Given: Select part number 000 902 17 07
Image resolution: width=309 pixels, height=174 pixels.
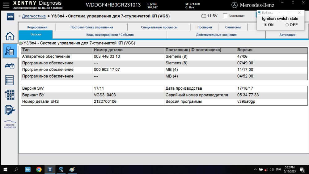Looking at the screenshot, I should point(107,70).
